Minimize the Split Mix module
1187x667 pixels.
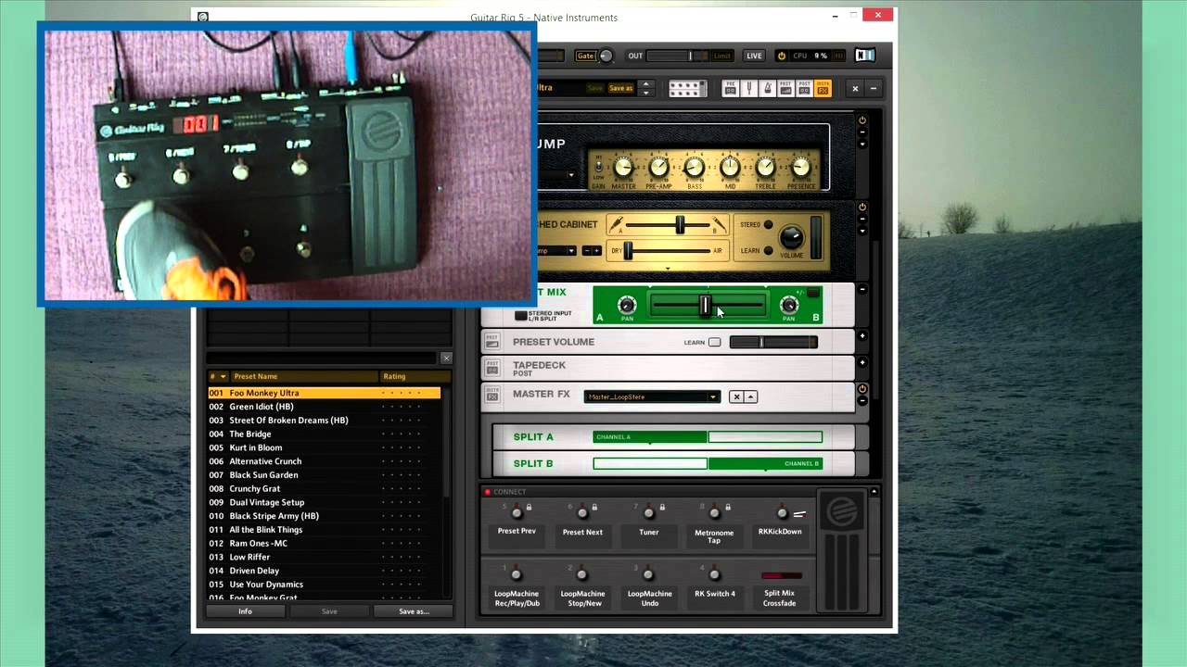pos(862,289)
